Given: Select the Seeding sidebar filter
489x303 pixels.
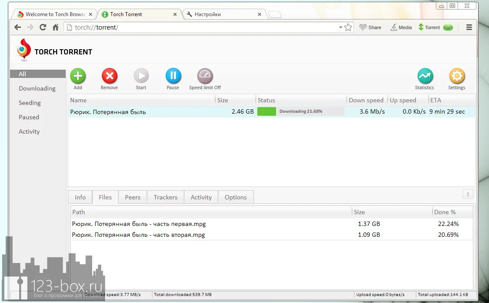Looking at the screenshot, I should (x=30, y=103).
